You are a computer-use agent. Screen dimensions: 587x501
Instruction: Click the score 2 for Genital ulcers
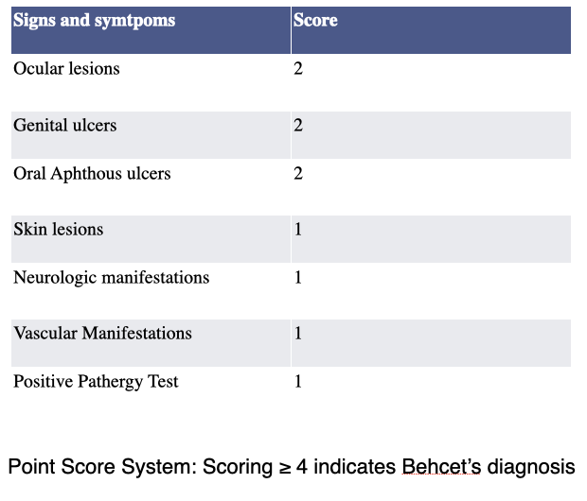(x=298, y=125)
